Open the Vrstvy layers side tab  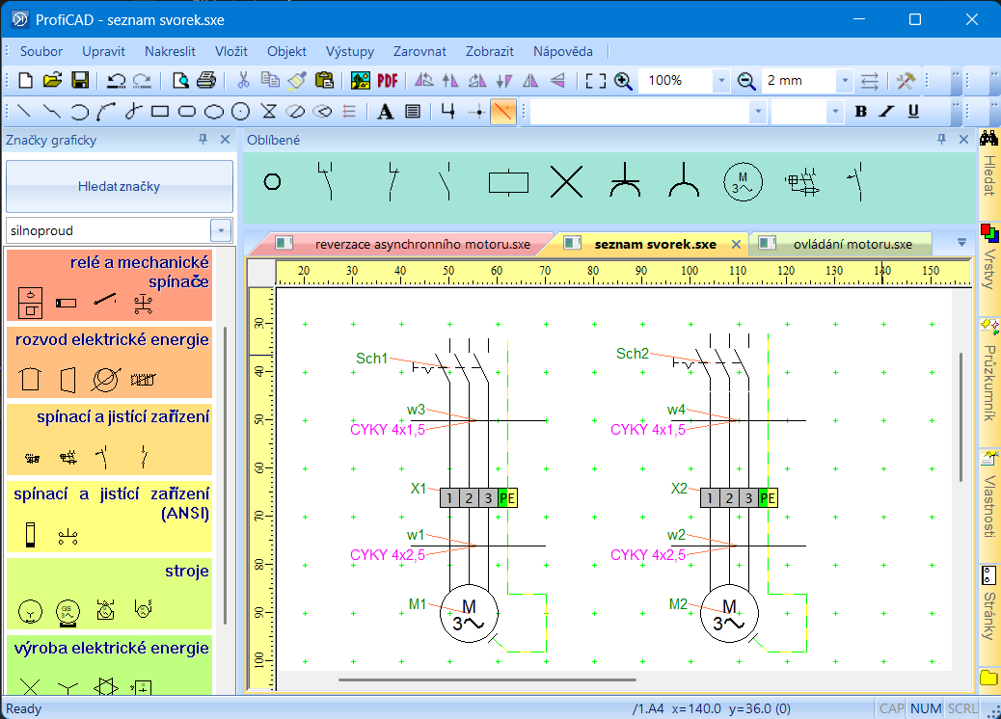tap(988, 257)
